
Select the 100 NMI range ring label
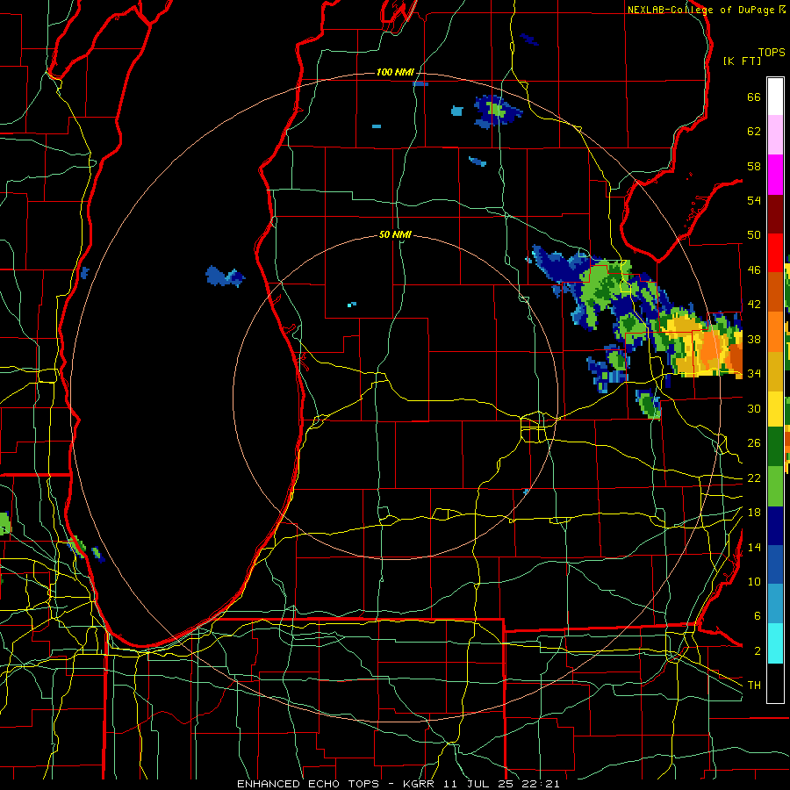(x=396, y=73)
